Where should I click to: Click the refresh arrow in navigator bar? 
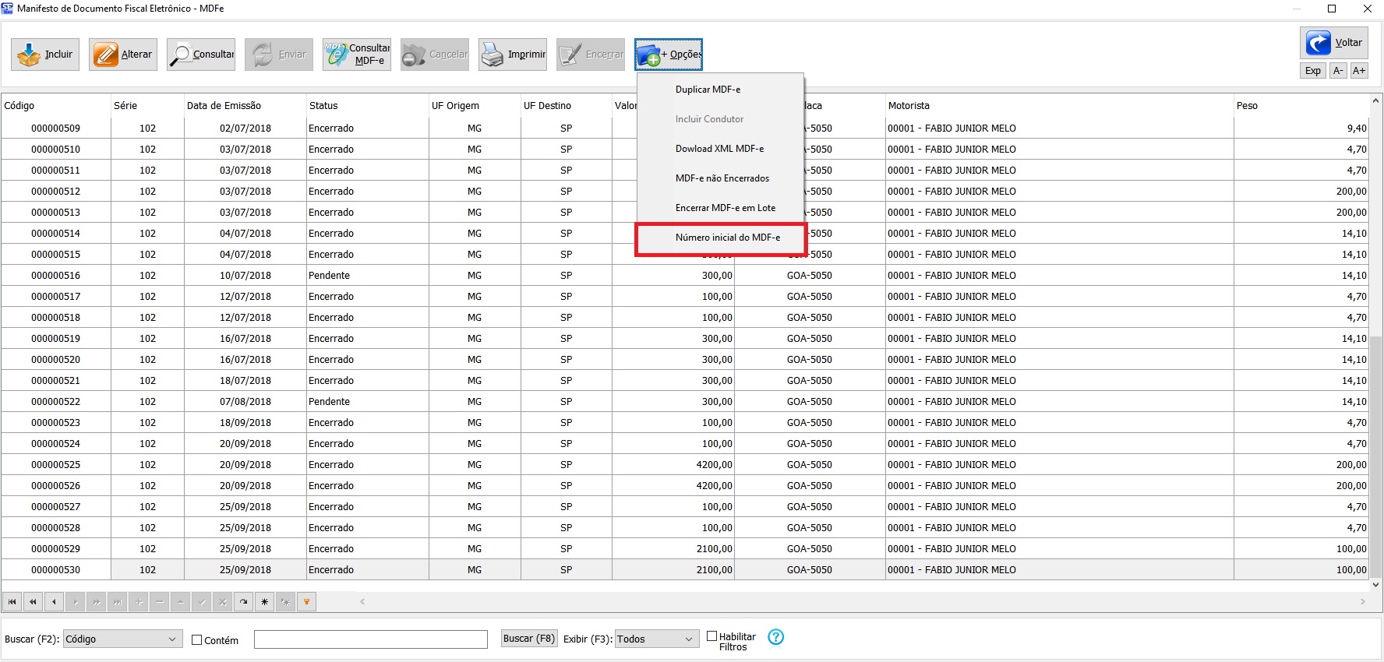244,602
